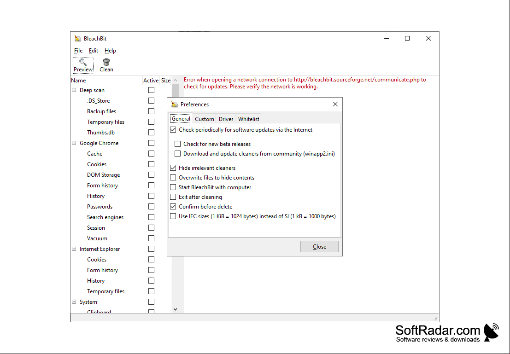Image resolution: width=510 pixels, height=354 pixels.
Task: Open the Edit menu
Action: (94, 50)
